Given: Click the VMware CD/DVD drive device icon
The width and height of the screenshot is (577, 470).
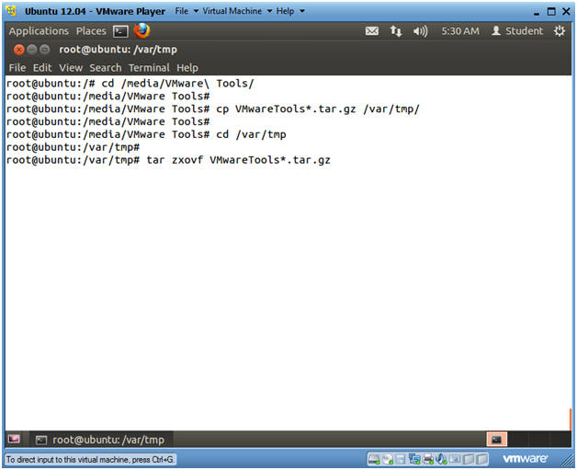Looking at the screenshot, I should (388, 459).
